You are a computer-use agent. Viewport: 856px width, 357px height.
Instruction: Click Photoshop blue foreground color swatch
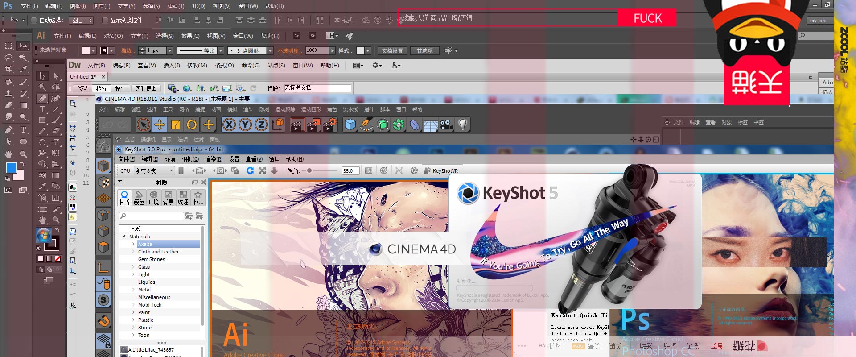12,168
